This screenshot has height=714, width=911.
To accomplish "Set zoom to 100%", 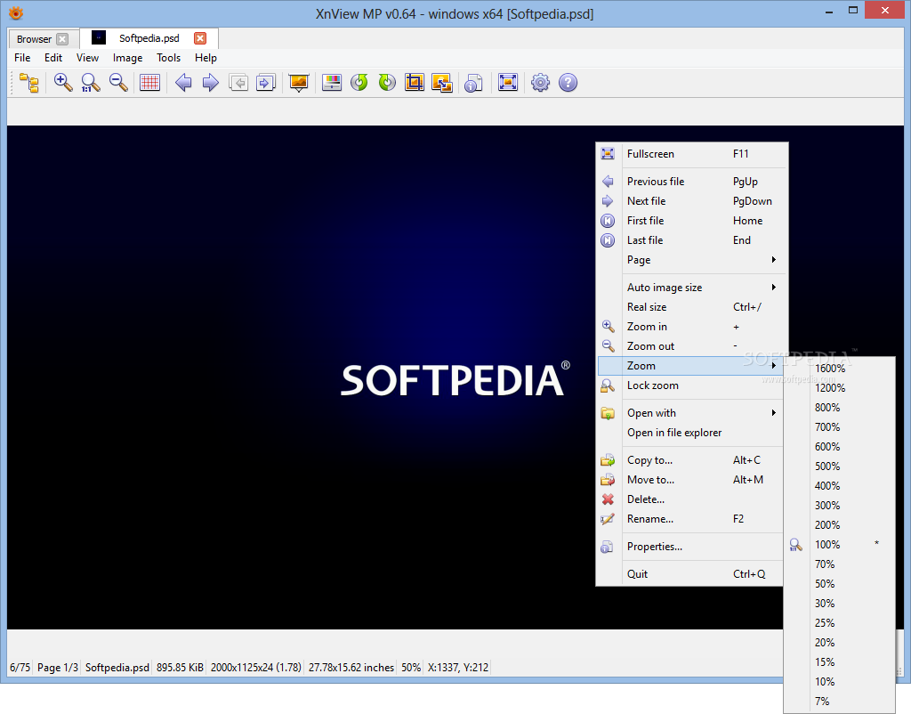I will pyautogui.click(x=840, y=545).
